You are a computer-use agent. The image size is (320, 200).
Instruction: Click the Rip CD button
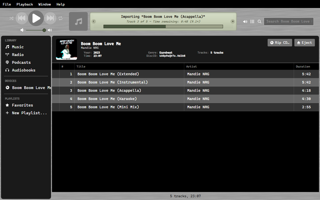pos(280,43)
